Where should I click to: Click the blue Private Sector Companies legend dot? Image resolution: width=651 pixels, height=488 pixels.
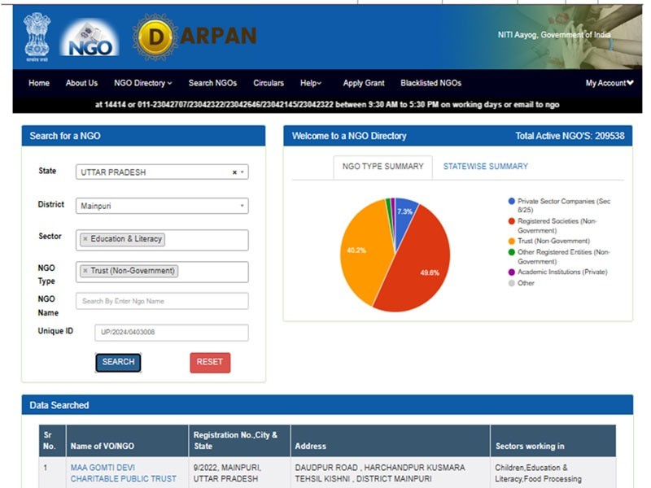(x=512, y=201)
